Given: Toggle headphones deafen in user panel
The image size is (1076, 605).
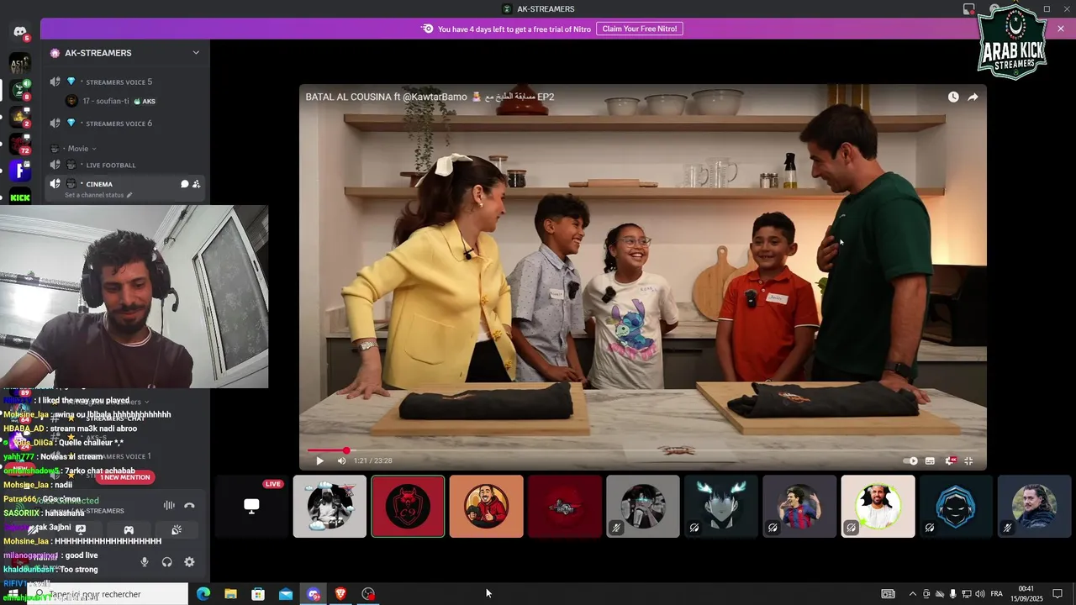Looking at the screenshot, I should click(166, 562).
